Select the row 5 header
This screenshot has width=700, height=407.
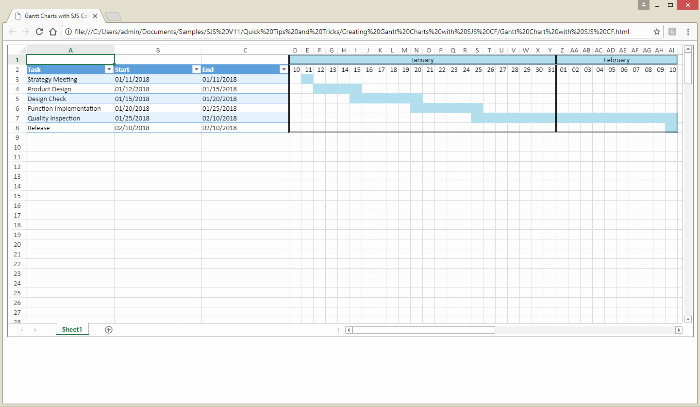click(x=17, y=99)
